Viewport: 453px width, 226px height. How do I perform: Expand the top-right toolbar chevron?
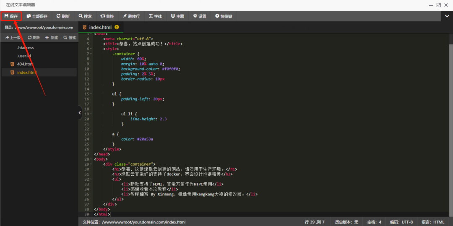447,16
